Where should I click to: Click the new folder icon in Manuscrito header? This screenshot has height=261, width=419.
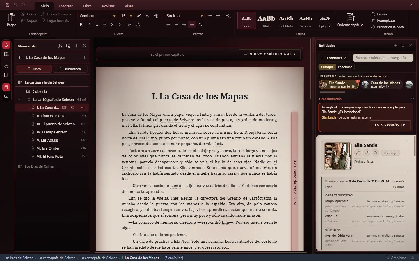[68, 46]
